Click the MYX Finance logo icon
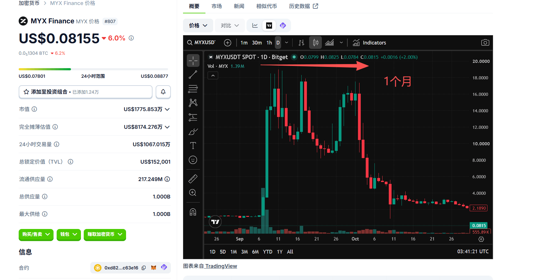536x280 pixels. coord(23,21)
